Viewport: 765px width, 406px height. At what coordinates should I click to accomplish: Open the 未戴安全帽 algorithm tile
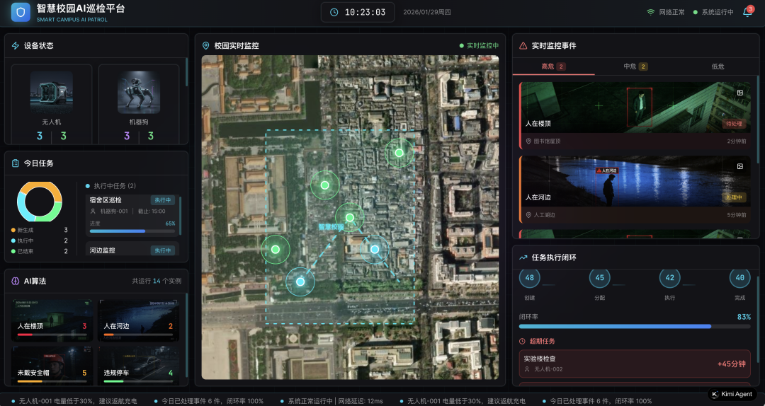point(52,366)
